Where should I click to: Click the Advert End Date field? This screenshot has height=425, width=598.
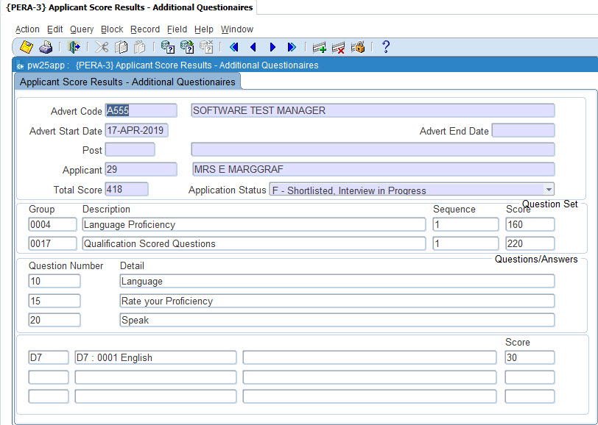point(523,131)
